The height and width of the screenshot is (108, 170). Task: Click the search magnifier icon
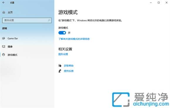pyautogui.click(x=49, y=20)
